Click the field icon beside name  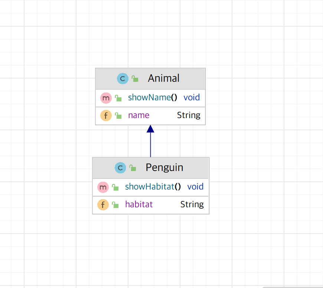[106, 115]
